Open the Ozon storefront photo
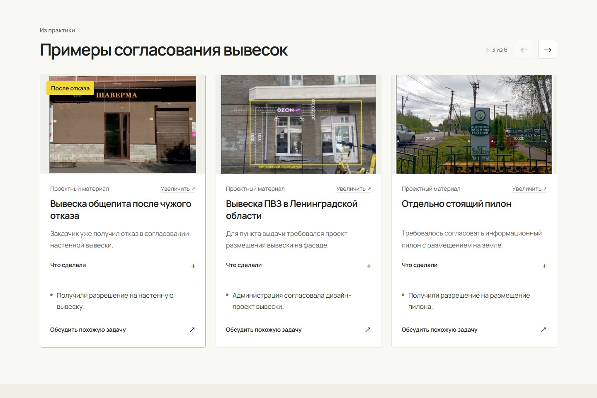597x398 pixels. [x=298, y=124]
